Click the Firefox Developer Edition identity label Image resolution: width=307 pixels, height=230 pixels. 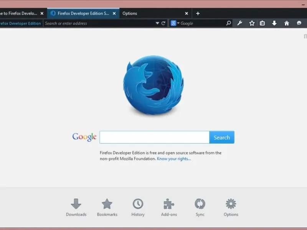20,23
